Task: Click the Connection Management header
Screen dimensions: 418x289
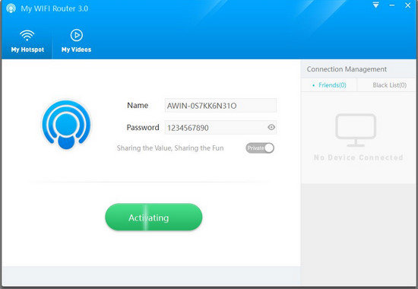Action: point(347,69)
